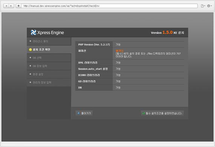This screenshot has width=215, height=147.
Task: Click the browser forward arrow button
Action: coord(11,6)
